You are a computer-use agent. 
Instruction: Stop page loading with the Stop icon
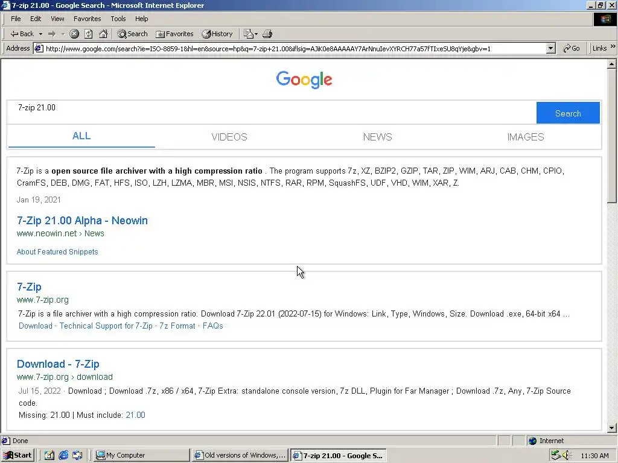(x=74, y=34)
